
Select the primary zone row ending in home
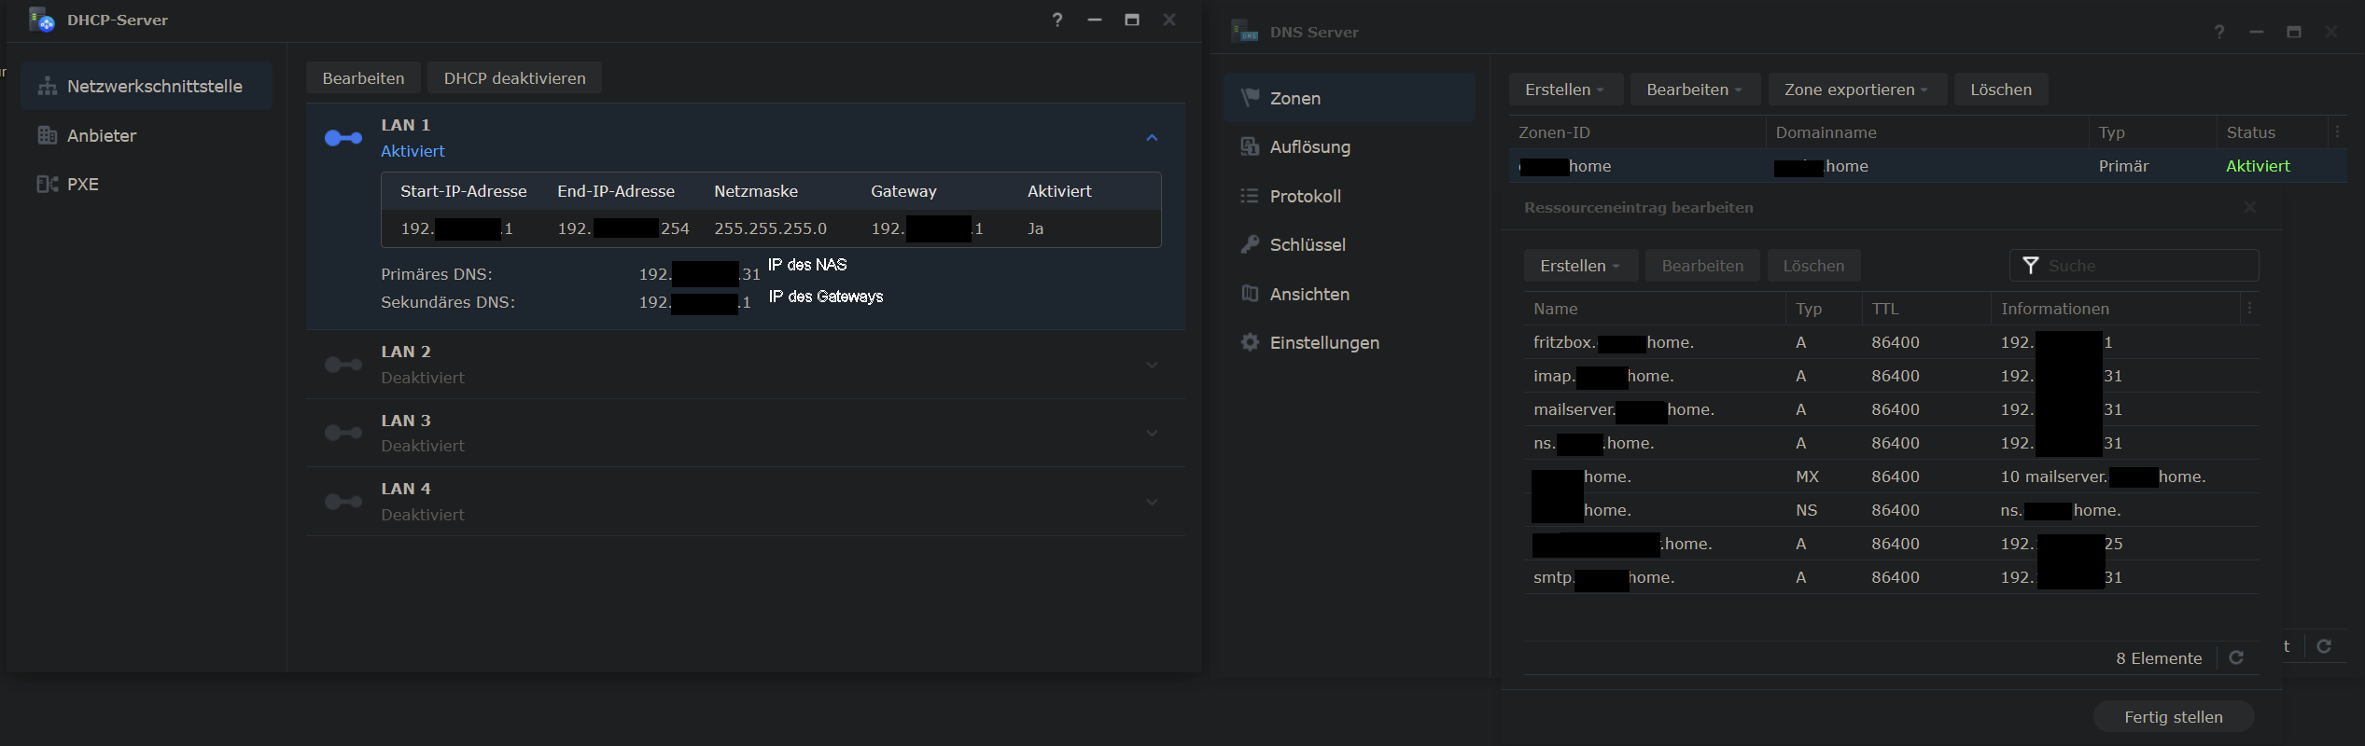click(1927, 166)
